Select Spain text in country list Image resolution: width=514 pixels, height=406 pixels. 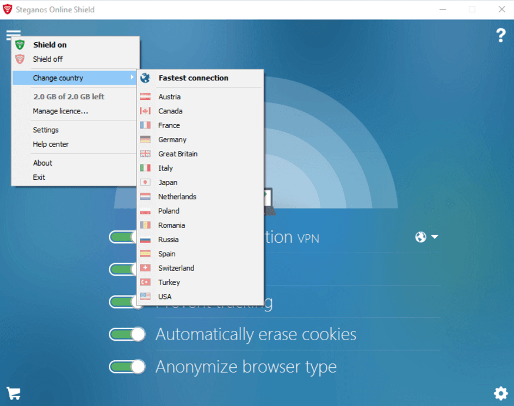point(167,254)
